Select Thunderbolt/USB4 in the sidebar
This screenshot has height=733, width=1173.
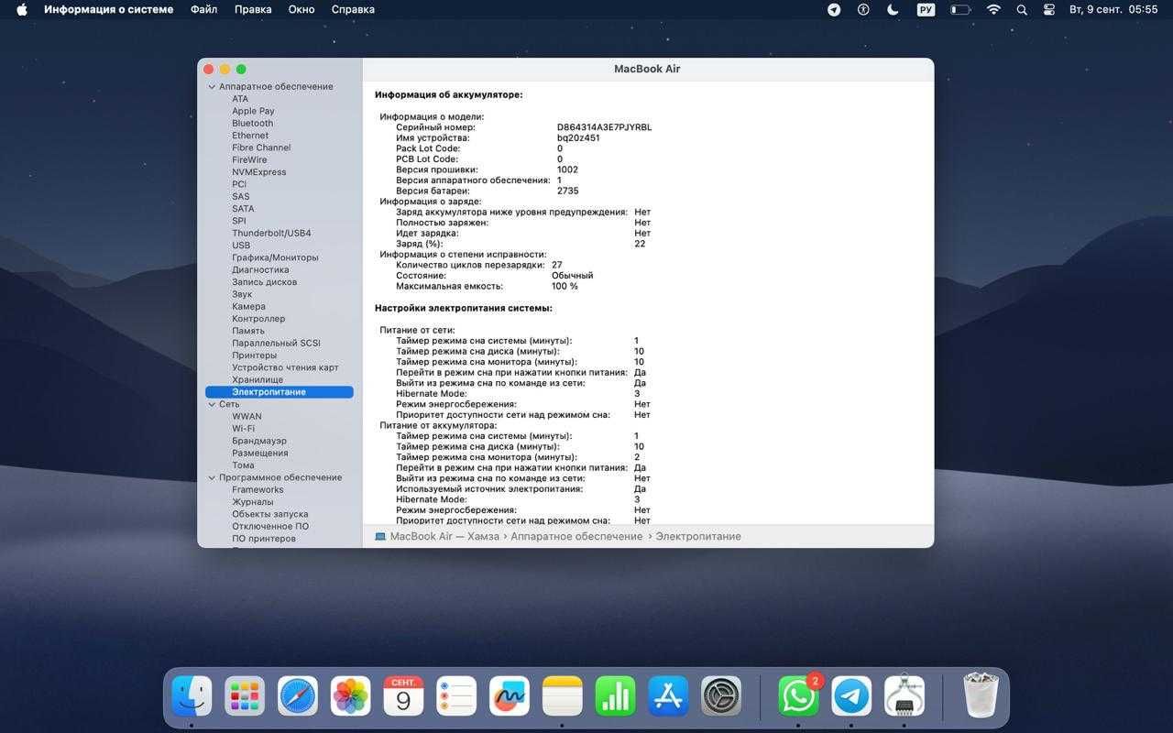click(271, 233)
